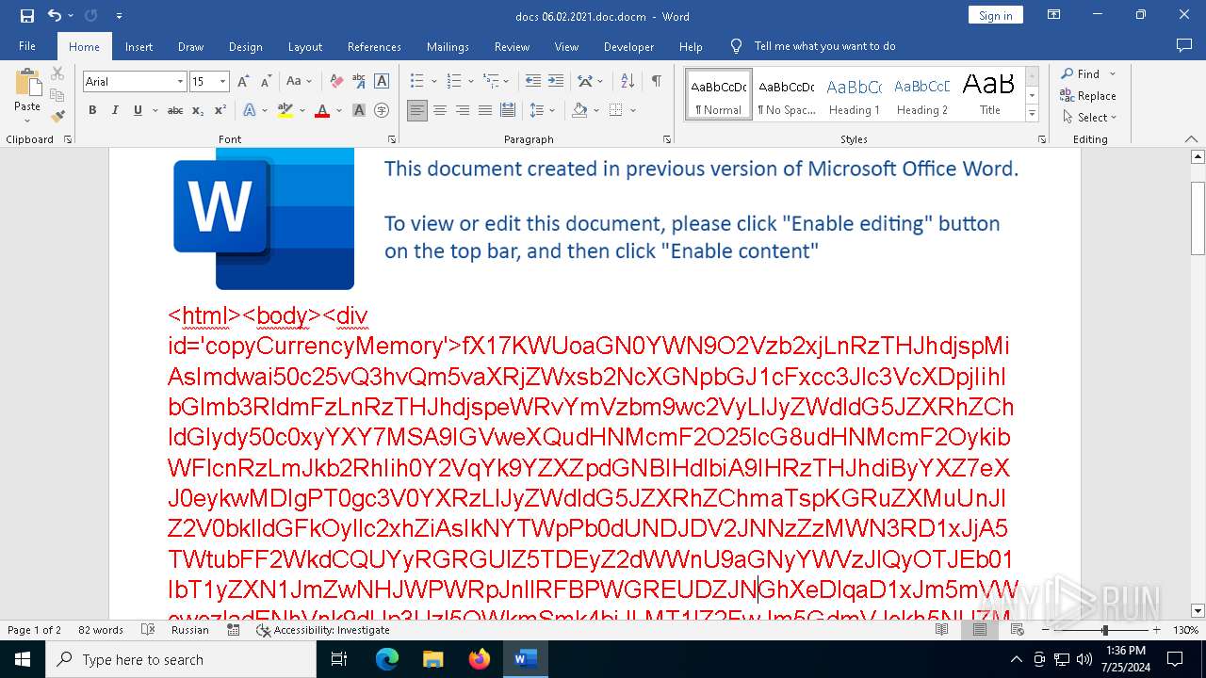Viewport: 1206px width, 678px height.
Task: Apply the Title style
Action: coord(989,95)
